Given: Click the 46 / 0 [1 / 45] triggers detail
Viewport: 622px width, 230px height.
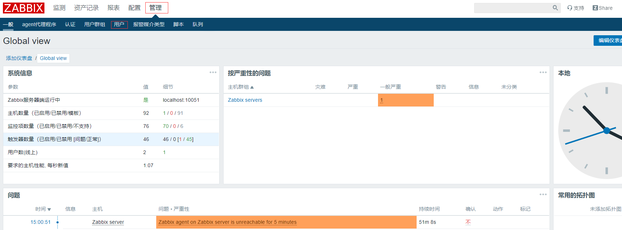Looking at the screenshot, I should pos(178,139).
